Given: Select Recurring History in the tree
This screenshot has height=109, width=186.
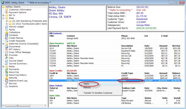Looking at the screenshot, I should (x=18, y=75).
